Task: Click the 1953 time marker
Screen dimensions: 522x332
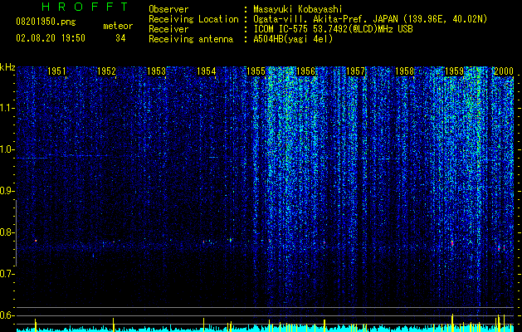Action: coord(156,71)
